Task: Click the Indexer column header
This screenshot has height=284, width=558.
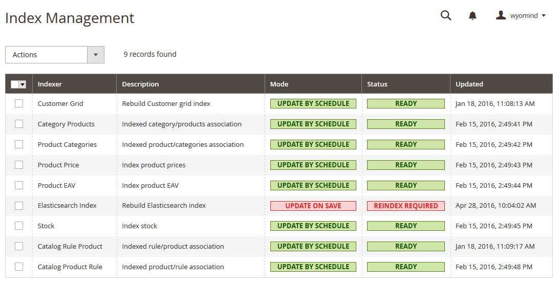Action: click(50, 84)
